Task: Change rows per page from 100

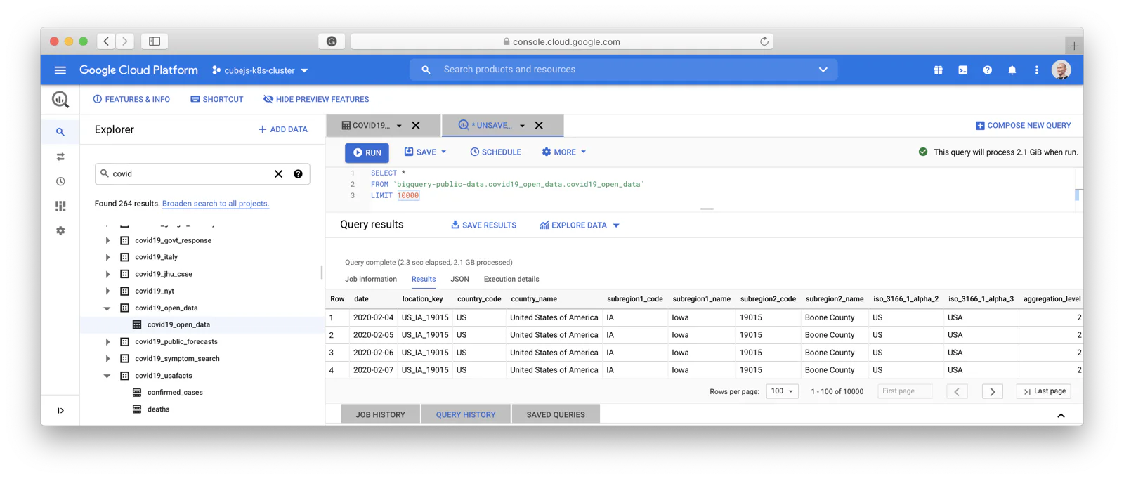Action: [x=782, y=391]
